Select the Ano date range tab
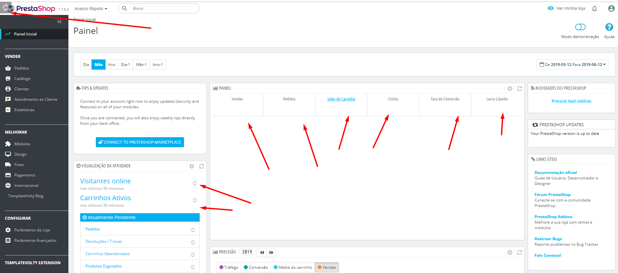This screenshot has width=618, height=273. click(x=112, y=65)
